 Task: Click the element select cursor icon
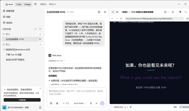tap(173, 12)
